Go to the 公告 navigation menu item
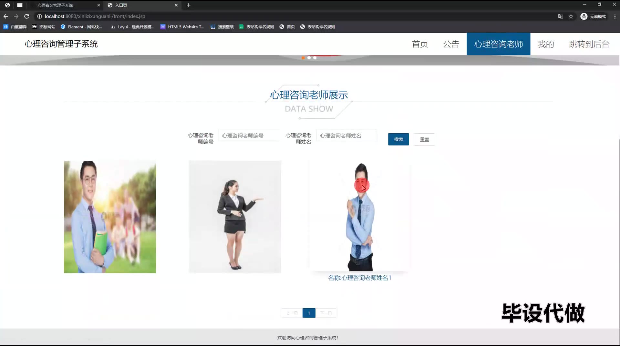The height and width of the screenshot is (346, 620). (451, 44)
